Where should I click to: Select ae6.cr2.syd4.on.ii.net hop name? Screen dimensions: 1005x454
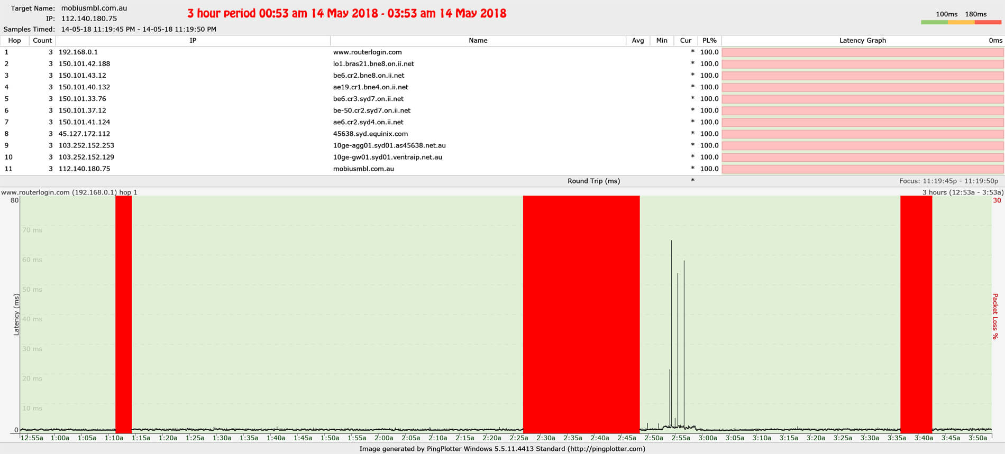368,122
